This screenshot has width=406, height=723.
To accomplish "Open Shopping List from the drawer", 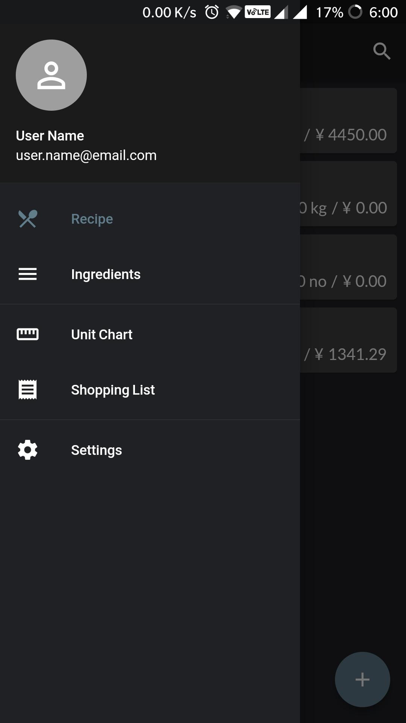I will tap(113, 390).
